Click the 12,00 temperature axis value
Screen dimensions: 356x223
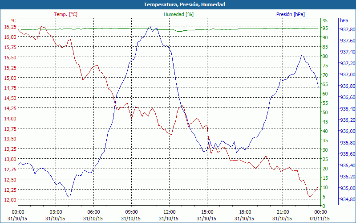click(10, 199)
